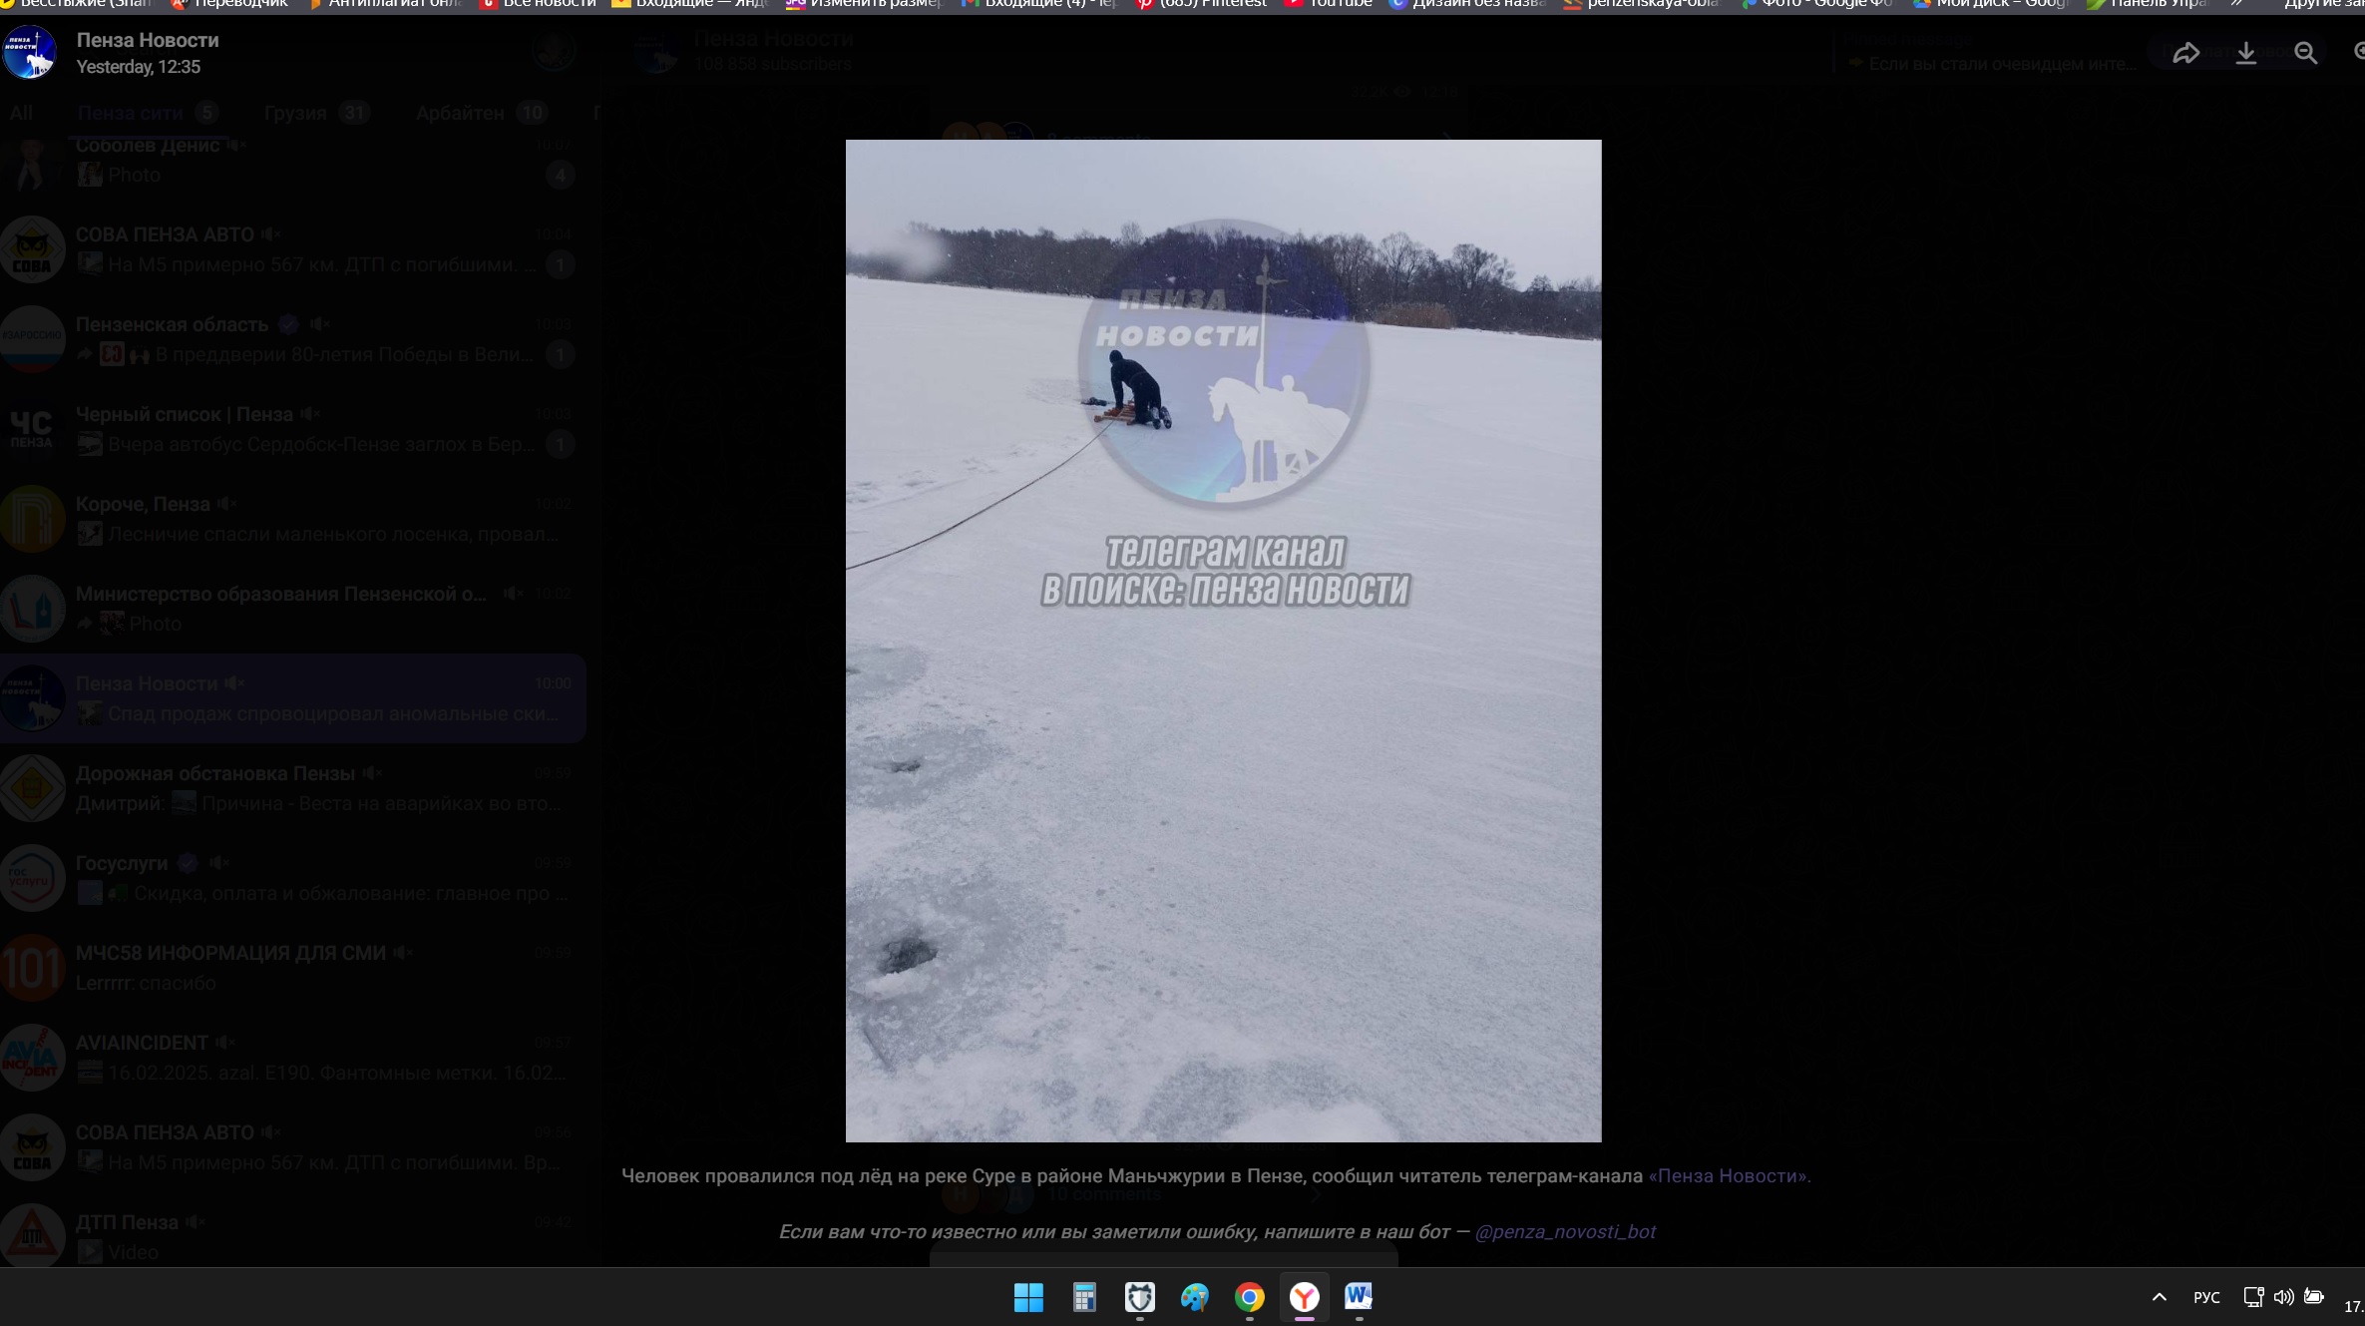The height and width of the screenshot is (1326, 2365).
Task: Toggle the volume icon in system tray
Action: [2283, 1297]
